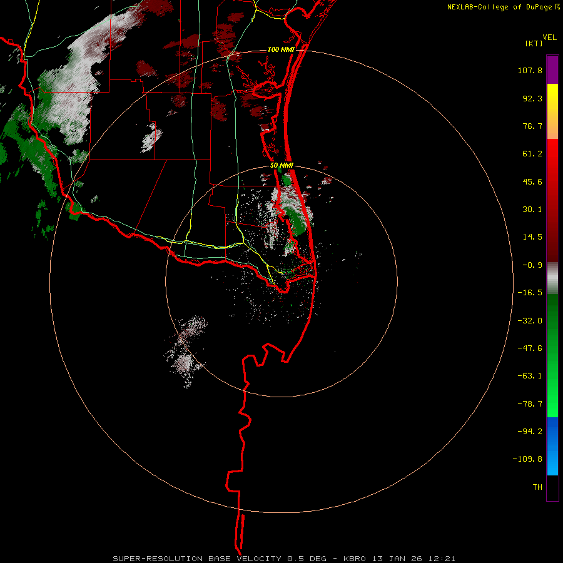Click the -16.5 legend value

[x=530, y=293]
